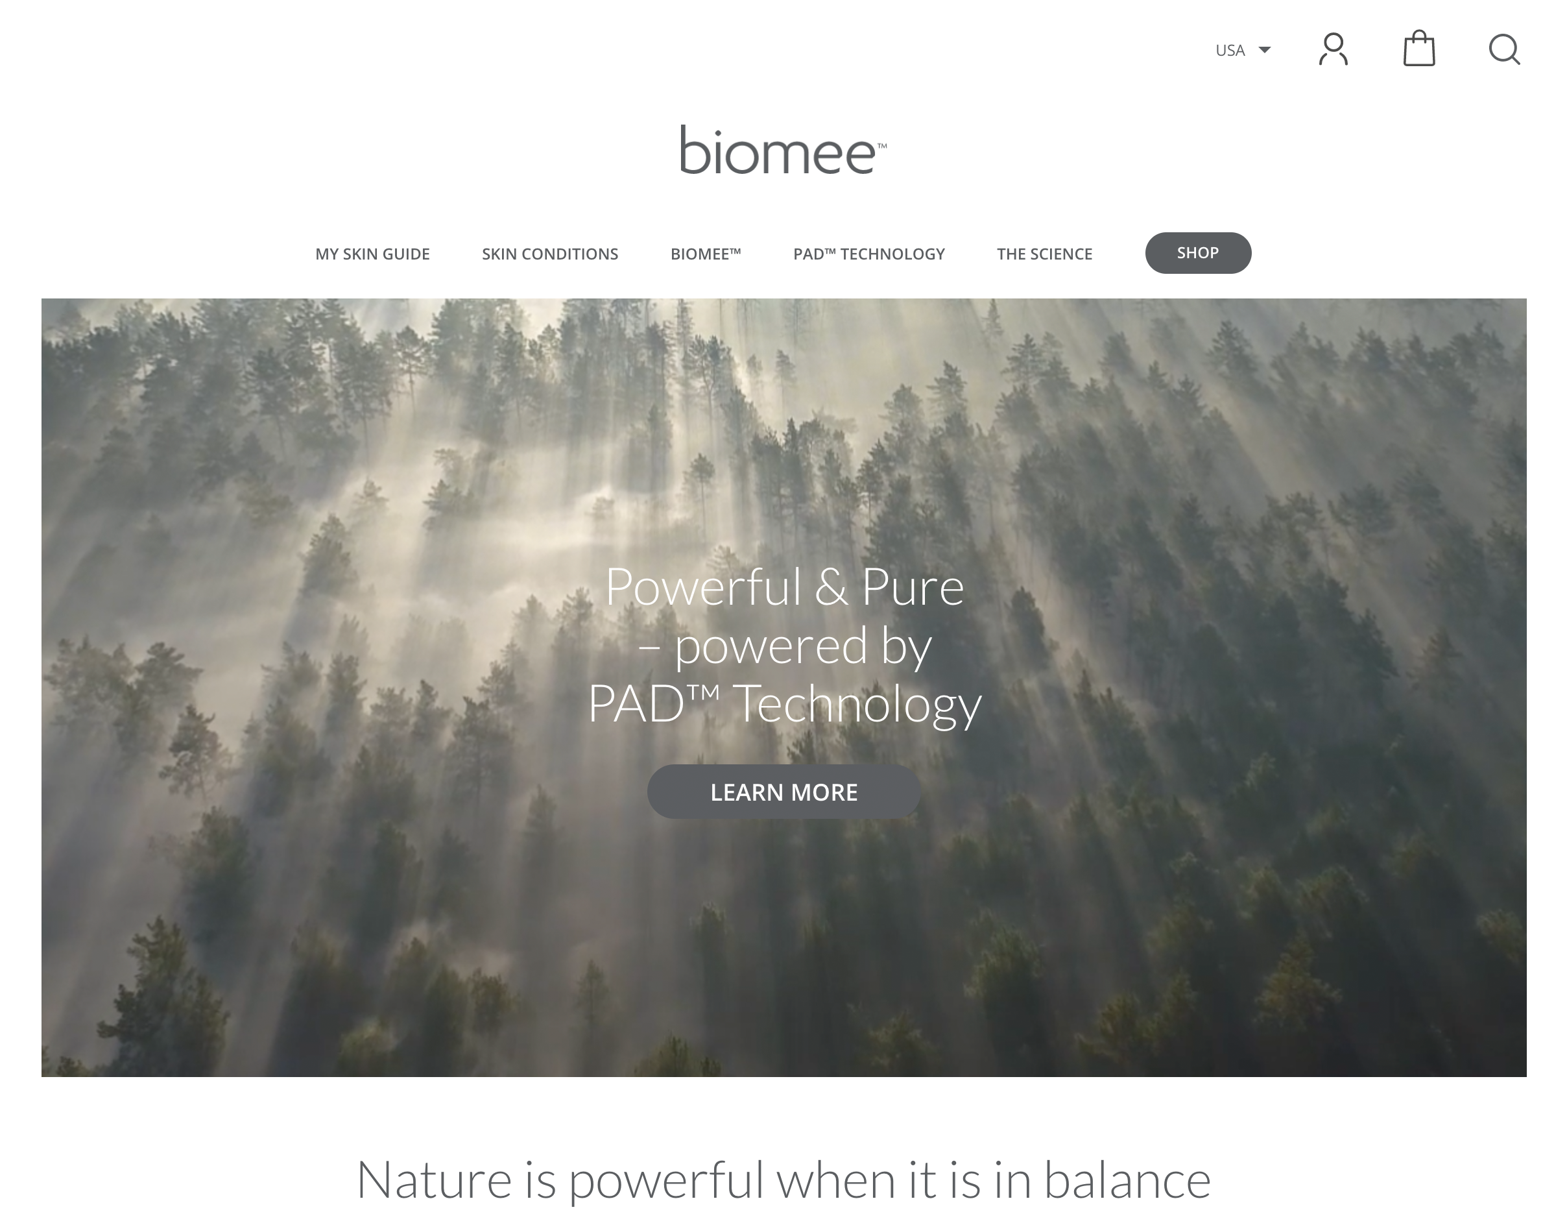Go to the Biomee™ menu item
1567x1225 pixels.
[705, 254]
